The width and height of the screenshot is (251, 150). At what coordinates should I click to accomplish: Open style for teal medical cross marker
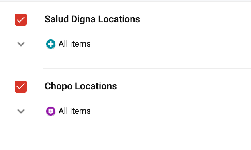coord(51,44)
